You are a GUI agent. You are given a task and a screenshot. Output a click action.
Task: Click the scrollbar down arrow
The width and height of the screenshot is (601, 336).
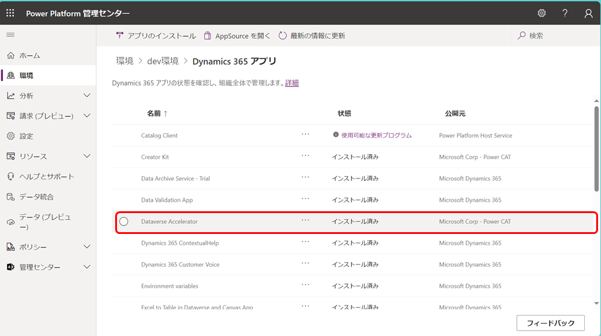(x=596, y=303)
